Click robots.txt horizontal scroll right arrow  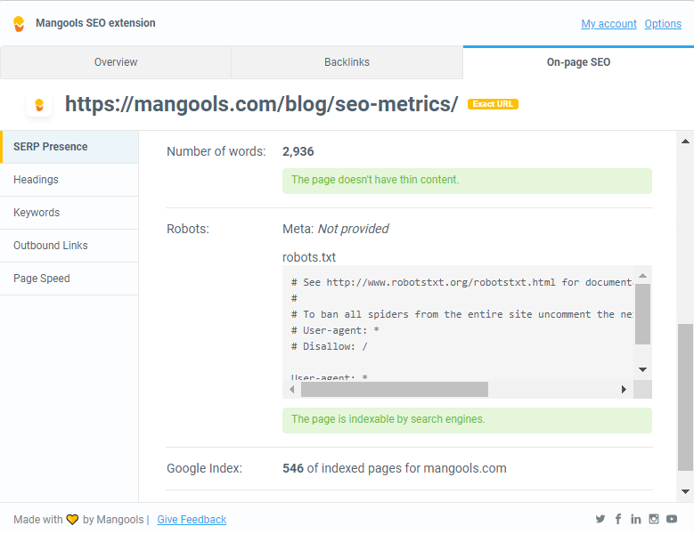pos(624,390)
